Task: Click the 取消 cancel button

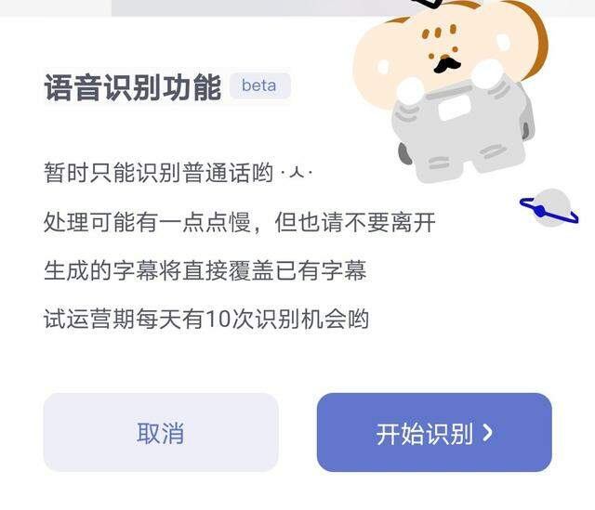Action: coord(161,432)
